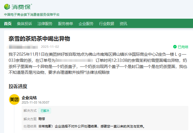
Task: Click the 企业完结 progress heading
Action: pos(29,97)
